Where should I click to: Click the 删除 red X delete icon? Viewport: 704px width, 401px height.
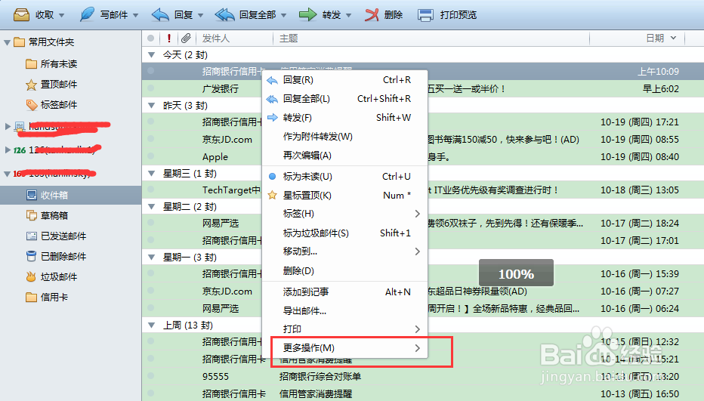click(x=372, y=15)
